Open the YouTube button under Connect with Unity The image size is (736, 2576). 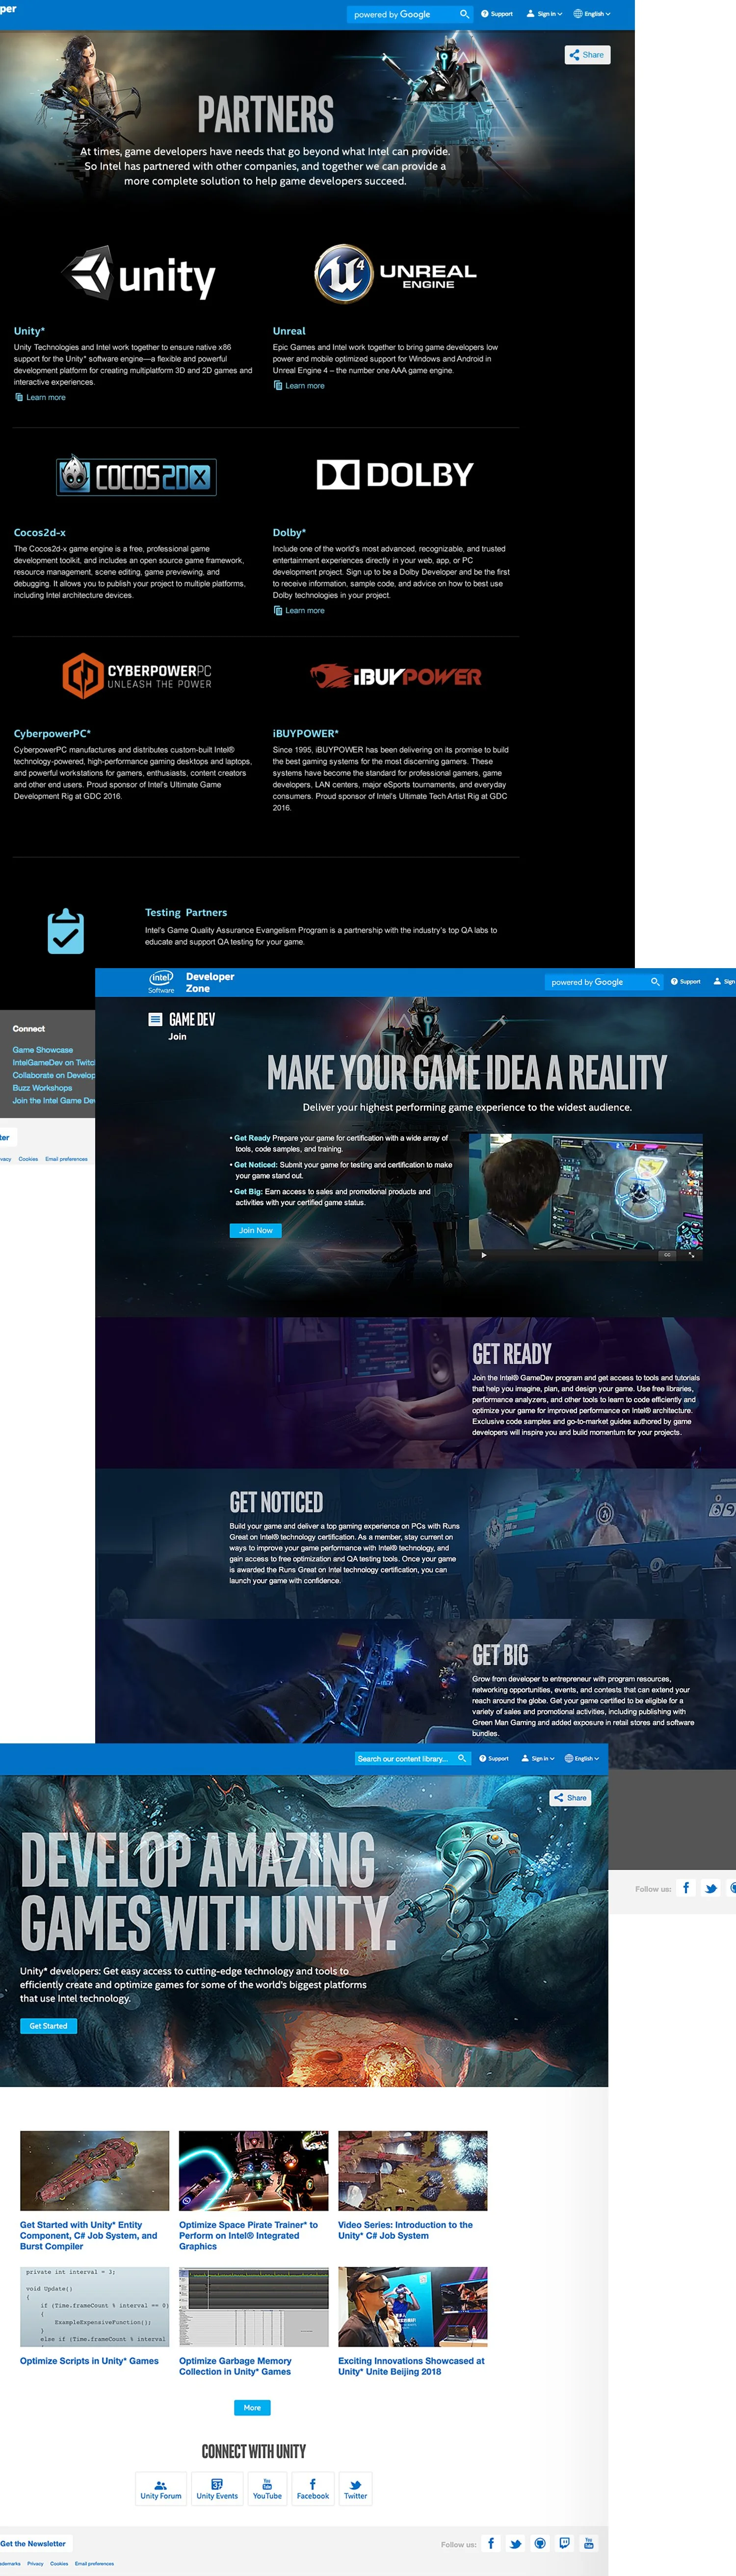click(x=267, y=2489)
